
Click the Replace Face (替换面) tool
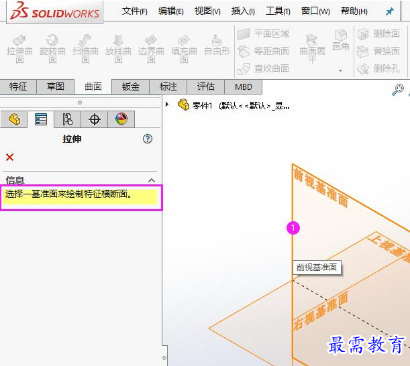(x=378, y=51)
